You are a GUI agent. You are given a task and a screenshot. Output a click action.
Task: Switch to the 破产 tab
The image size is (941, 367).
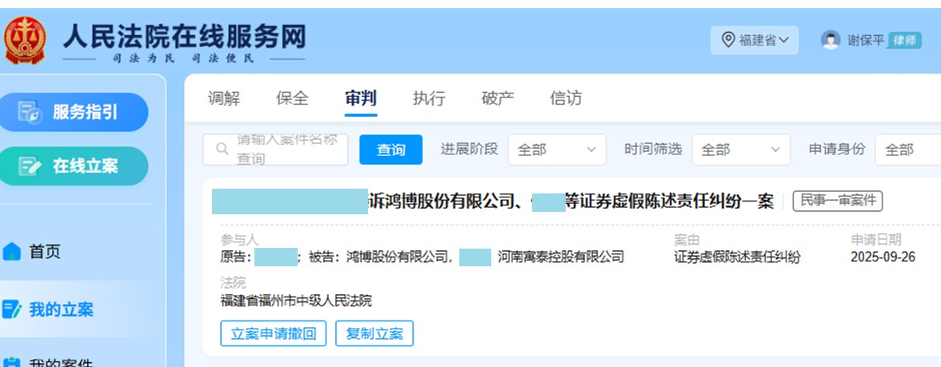[x=498, y=98]
